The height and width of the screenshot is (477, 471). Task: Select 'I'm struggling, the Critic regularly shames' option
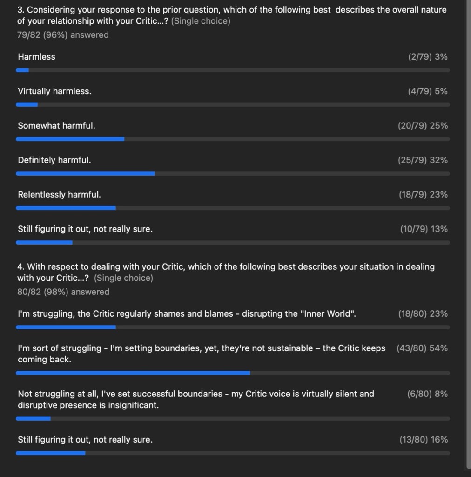point(187,314)
